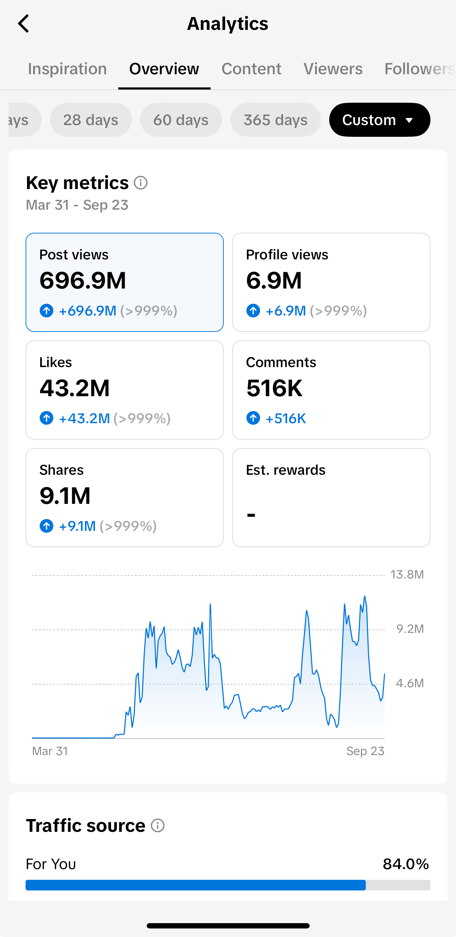Image resolution: width=456 pixels, height=937 pixels.
Task: Tap the up-arrow icon under Comments
Action: pos(253,418)
